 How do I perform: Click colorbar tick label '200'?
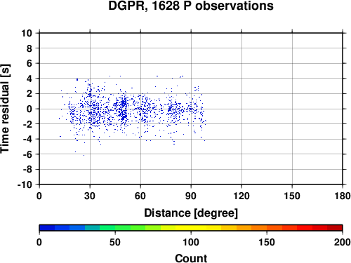point(343,242)
